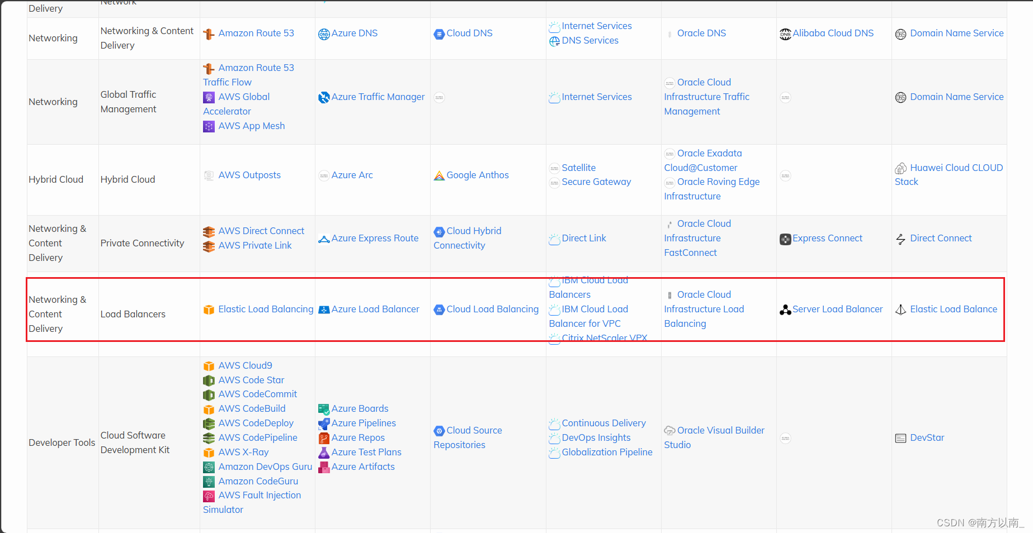1033x533 pixels.
Task: Click the Azure Load Balancer icon
Action: [x=324, y=310]
